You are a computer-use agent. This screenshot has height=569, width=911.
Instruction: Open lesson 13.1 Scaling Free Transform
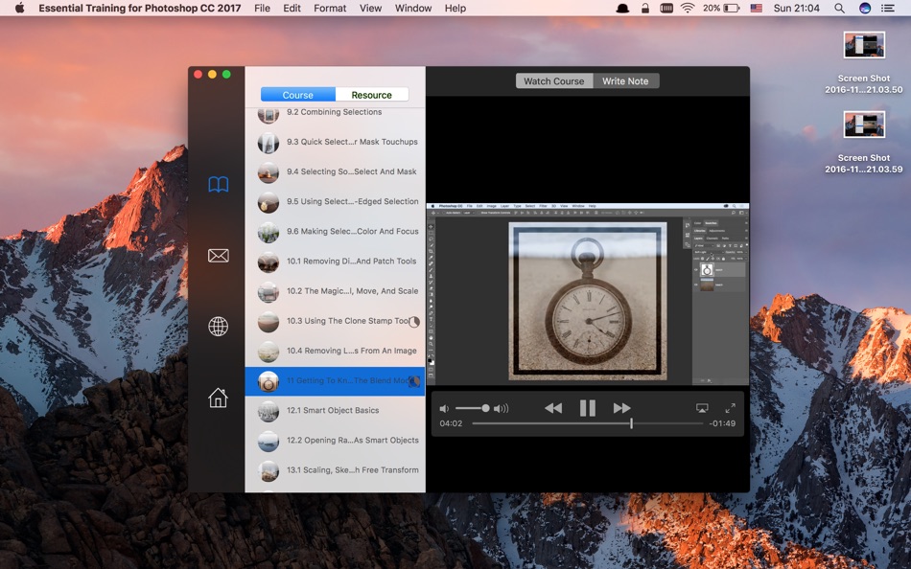336,470
